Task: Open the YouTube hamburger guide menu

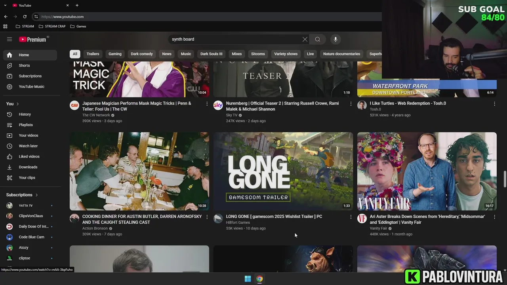Action: pyautogui.click(x=10, y=39)
